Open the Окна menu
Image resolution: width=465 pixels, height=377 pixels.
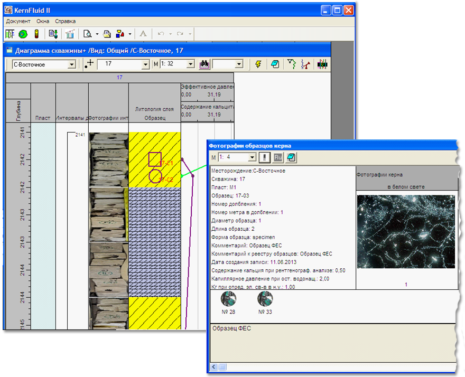click(x=43, y=21)
